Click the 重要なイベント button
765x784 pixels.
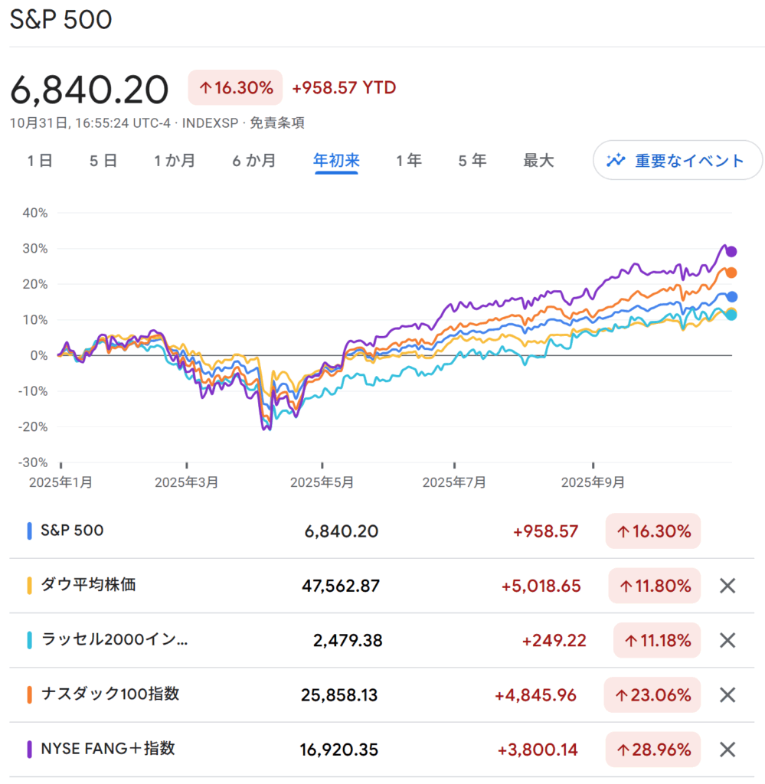(x=677, y=161)
